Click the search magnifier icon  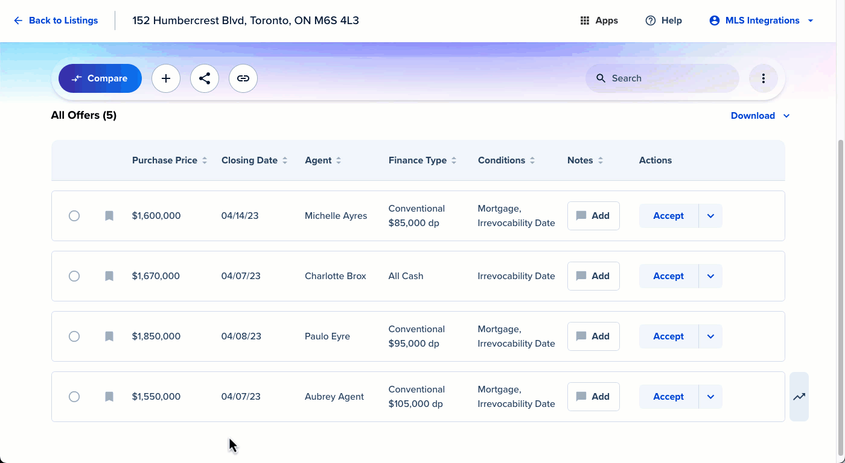[601, 78]
